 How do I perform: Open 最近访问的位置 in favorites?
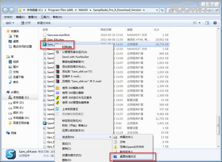[20, 46]
